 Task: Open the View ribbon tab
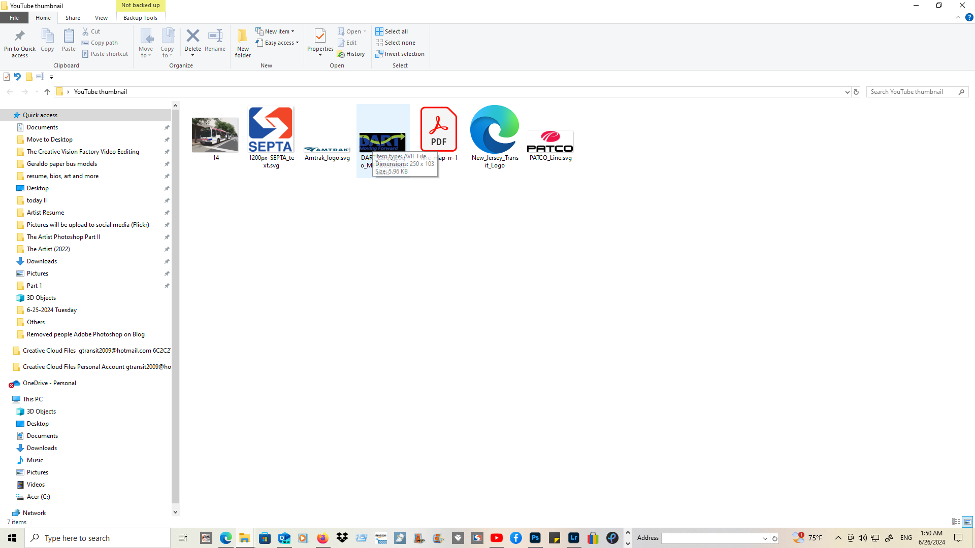click(x=101, y=18)
